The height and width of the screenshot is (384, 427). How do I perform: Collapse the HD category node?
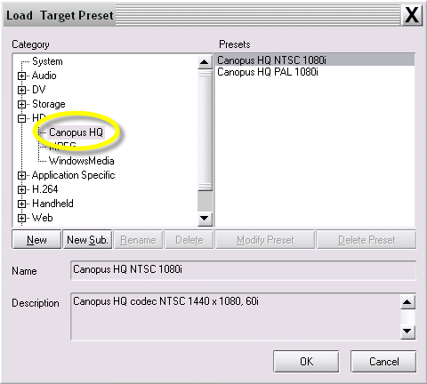point(21,118)
